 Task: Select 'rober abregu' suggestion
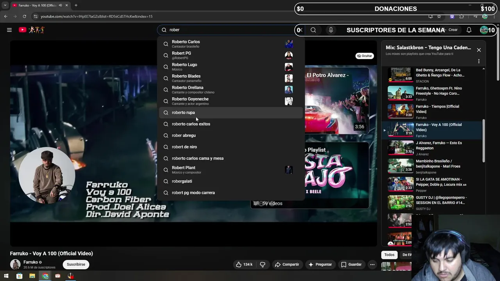tap(231, 135)
